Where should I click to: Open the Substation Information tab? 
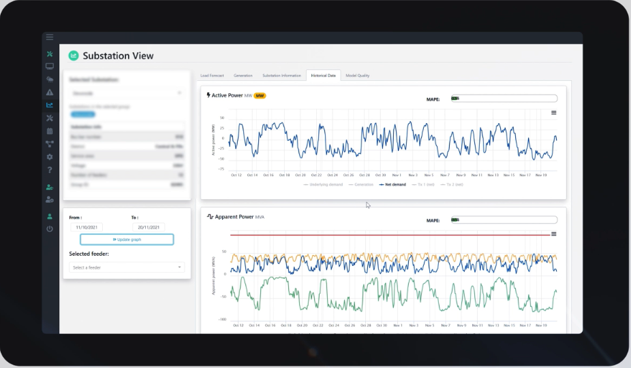click(x=281, y=76)
